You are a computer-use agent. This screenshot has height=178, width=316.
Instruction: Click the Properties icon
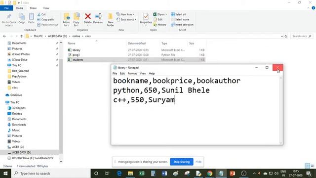tap(146, 16)
